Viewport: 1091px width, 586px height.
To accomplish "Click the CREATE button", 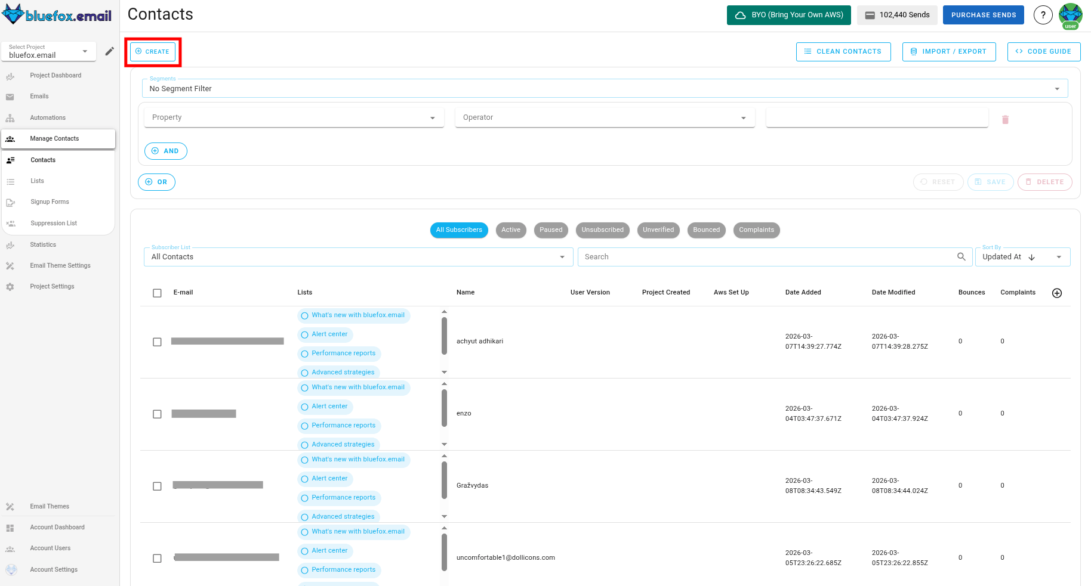I will pyautogui.click(x=152, y=51).
